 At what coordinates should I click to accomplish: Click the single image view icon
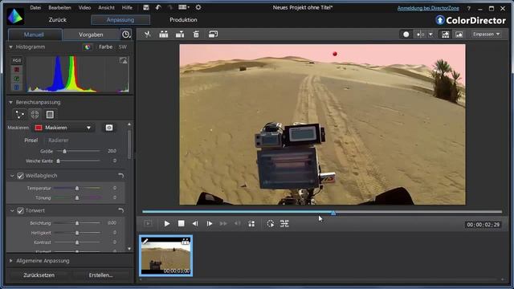point(459,35)
